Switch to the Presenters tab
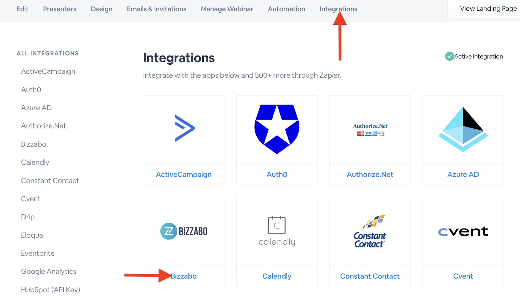 coord(60,9)
